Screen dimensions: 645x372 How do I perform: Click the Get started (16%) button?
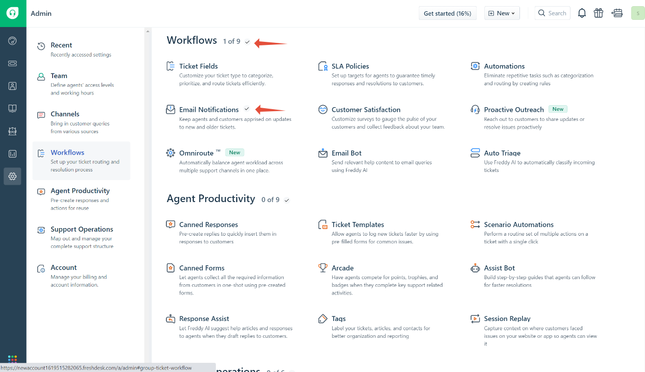[x=448, y=13]
